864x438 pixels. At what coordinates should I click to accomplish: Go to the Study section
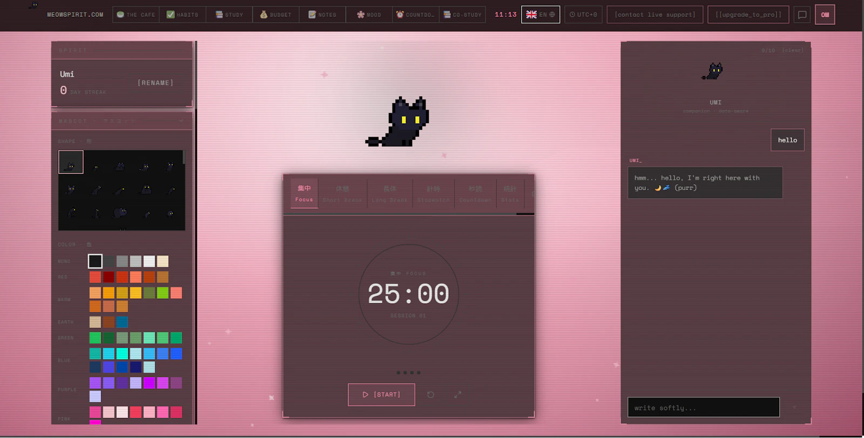[x=229, y=15]
